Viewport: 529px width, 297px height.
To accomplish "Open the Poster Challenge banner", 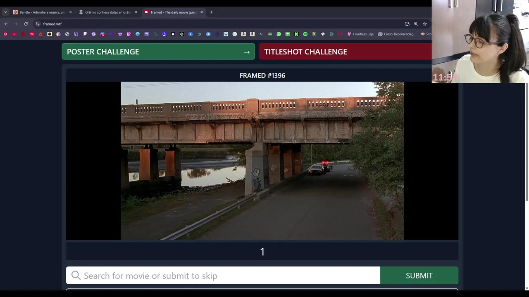I will tap(158, 52).
